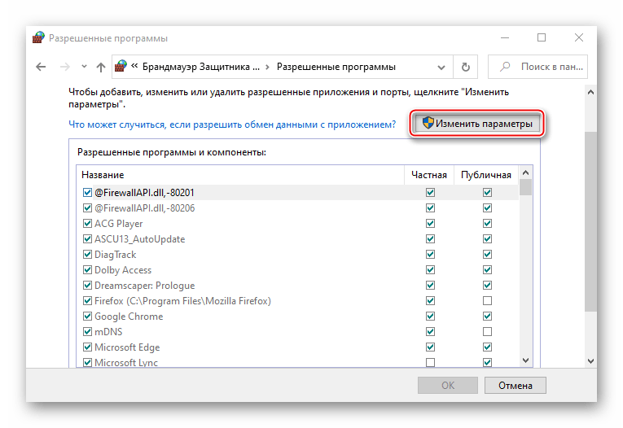Click list scrollbar up arrow
The image size is (623, 428).
(525, 173)
